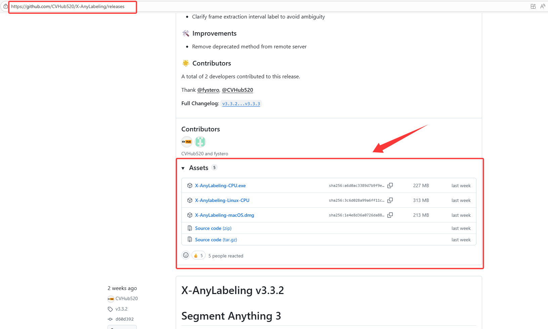Download Source code (zip)
This screenshot has height=329, width=548.
point(213,228)
